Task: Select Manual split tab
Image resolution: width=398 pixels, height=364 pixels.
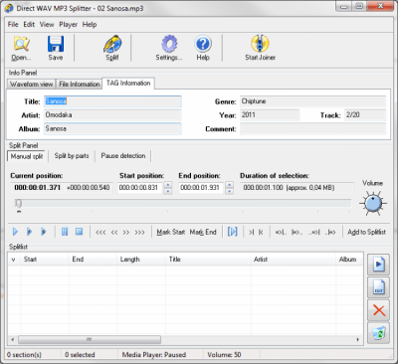Action: (x=27, y=156)
